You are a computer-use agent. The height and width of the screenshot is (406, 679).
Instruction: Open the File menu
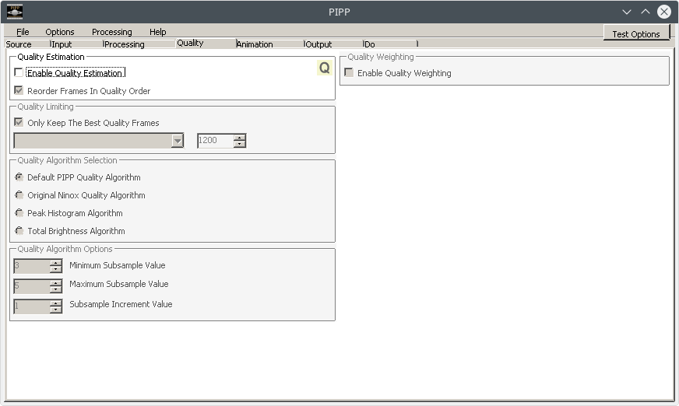click(x=23, y=32)
